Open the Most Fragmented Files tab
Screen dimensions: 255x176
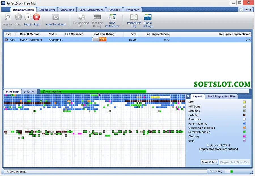[x=221, y=97]
